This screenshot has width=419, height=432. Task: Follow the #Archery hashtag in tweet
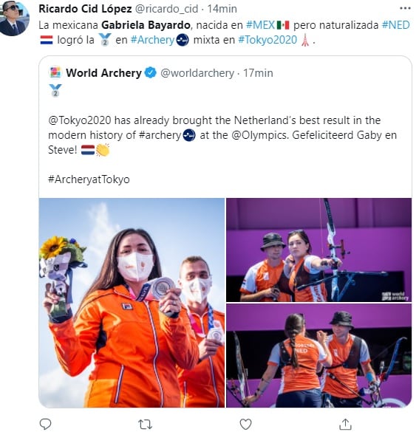[152, 40]
